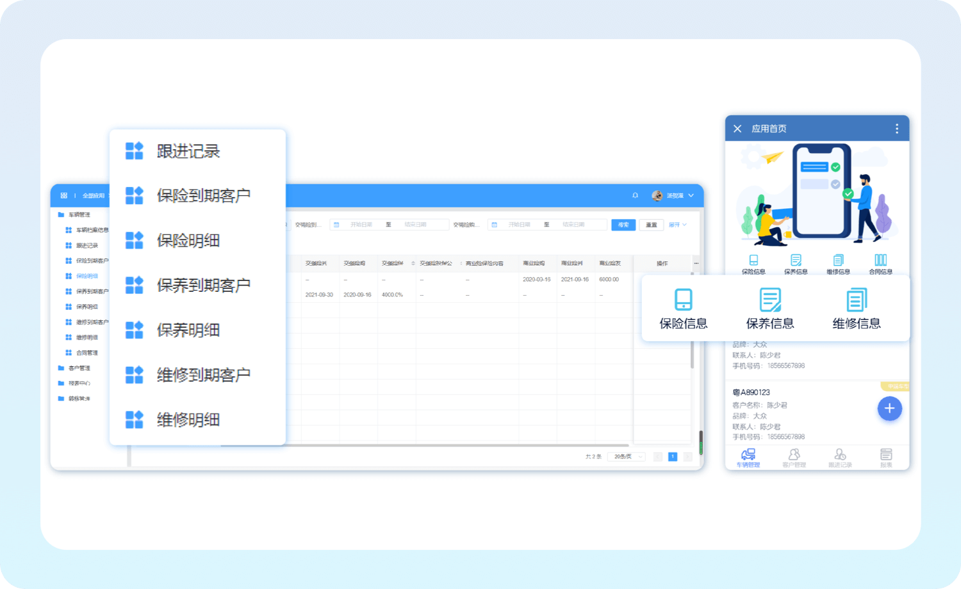Image resolution: width=961 pixels, height=589 pixels.
Task: Click the first 开始日期 date input
Action: click(x=361, y=225)
